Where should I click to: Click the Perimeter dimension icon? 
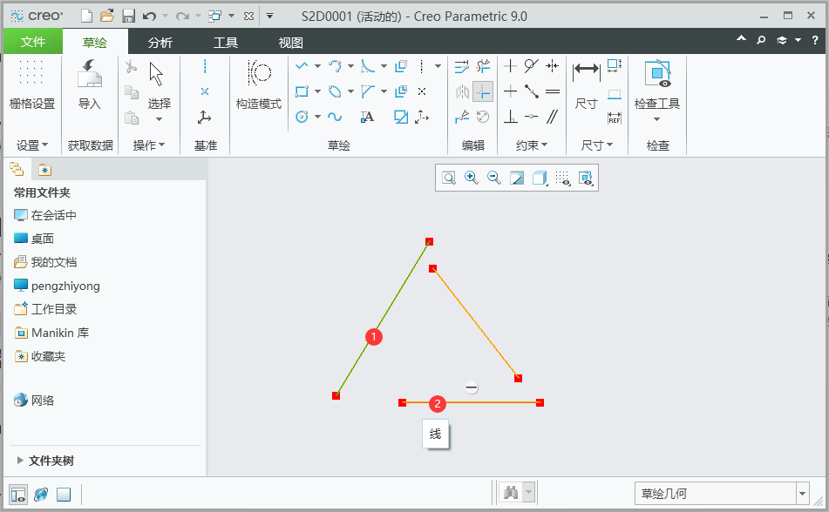(615, 94)
